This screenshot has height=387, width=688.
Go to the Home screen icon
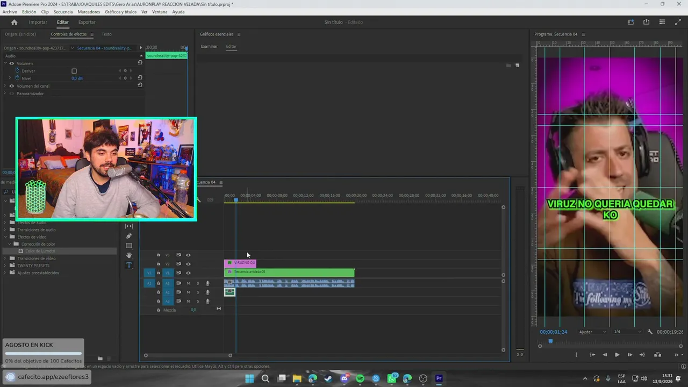coord(14,22)
